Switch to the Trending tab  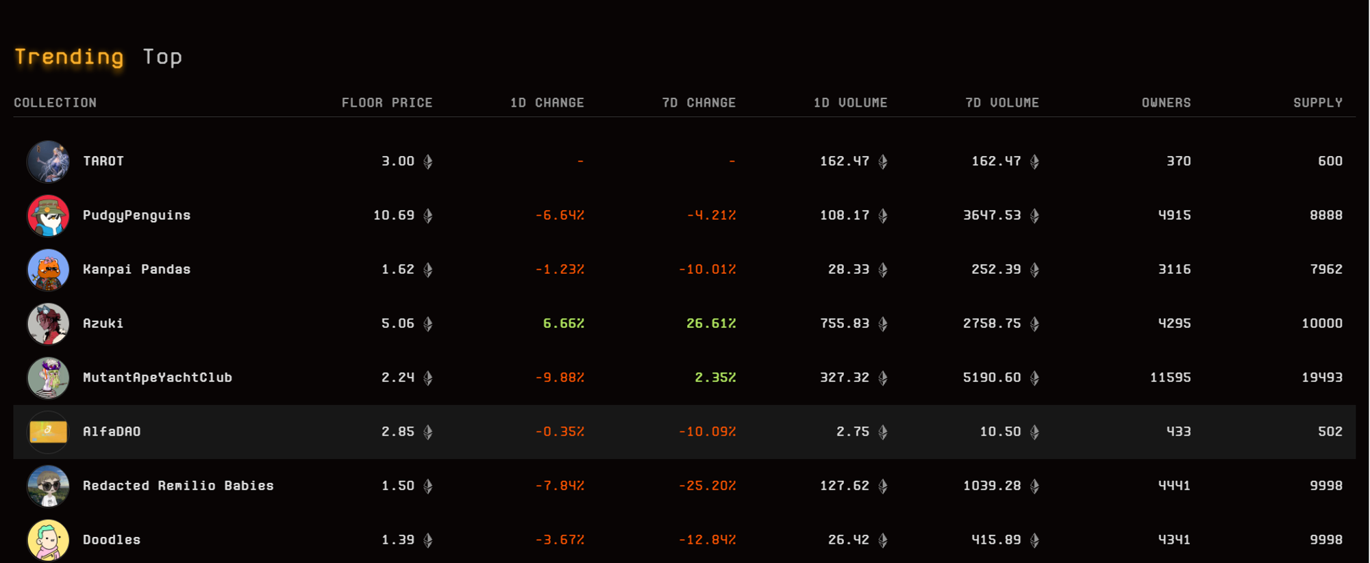[69, 57]
